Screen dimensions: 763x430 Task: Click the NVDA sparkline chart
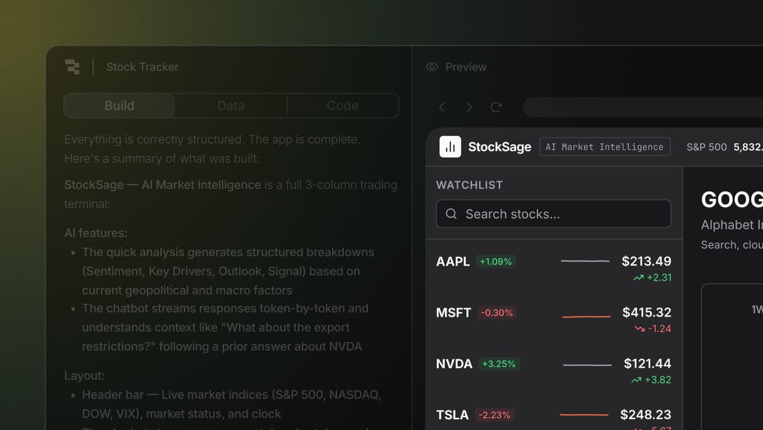click(x=587, y=365)
